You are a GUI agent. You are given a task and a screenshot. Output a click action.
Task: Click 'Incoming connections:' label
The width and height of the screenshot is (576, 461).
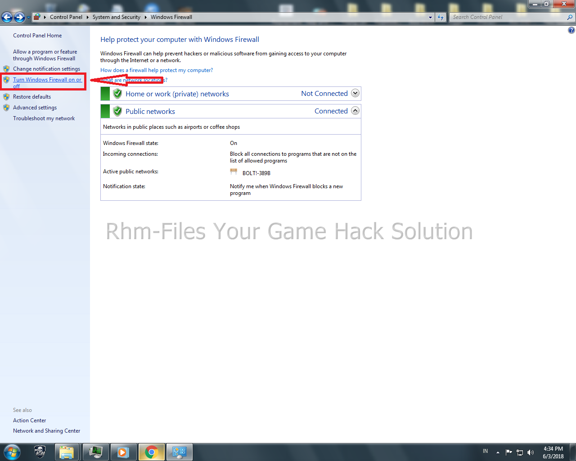(130, 154)
